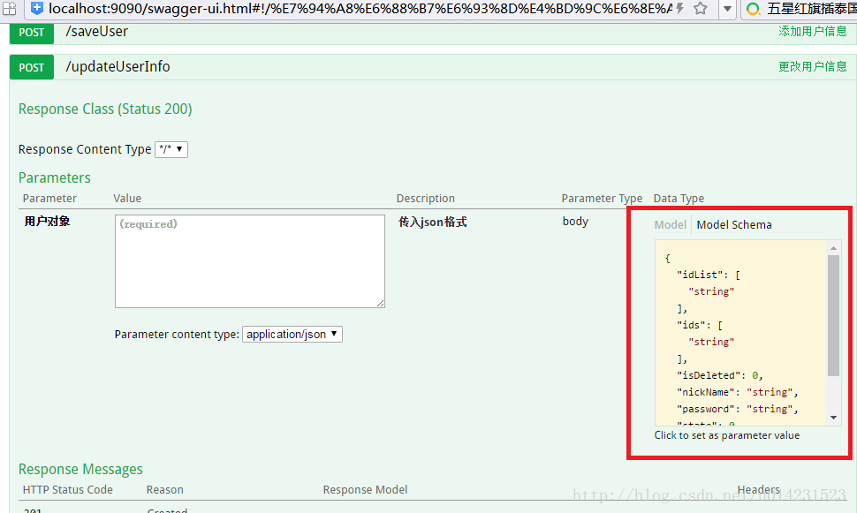This screenshot has height=513, width=857.
Task: Click the 'Parameter Type' column header
Action: click(x=602, y=199)
